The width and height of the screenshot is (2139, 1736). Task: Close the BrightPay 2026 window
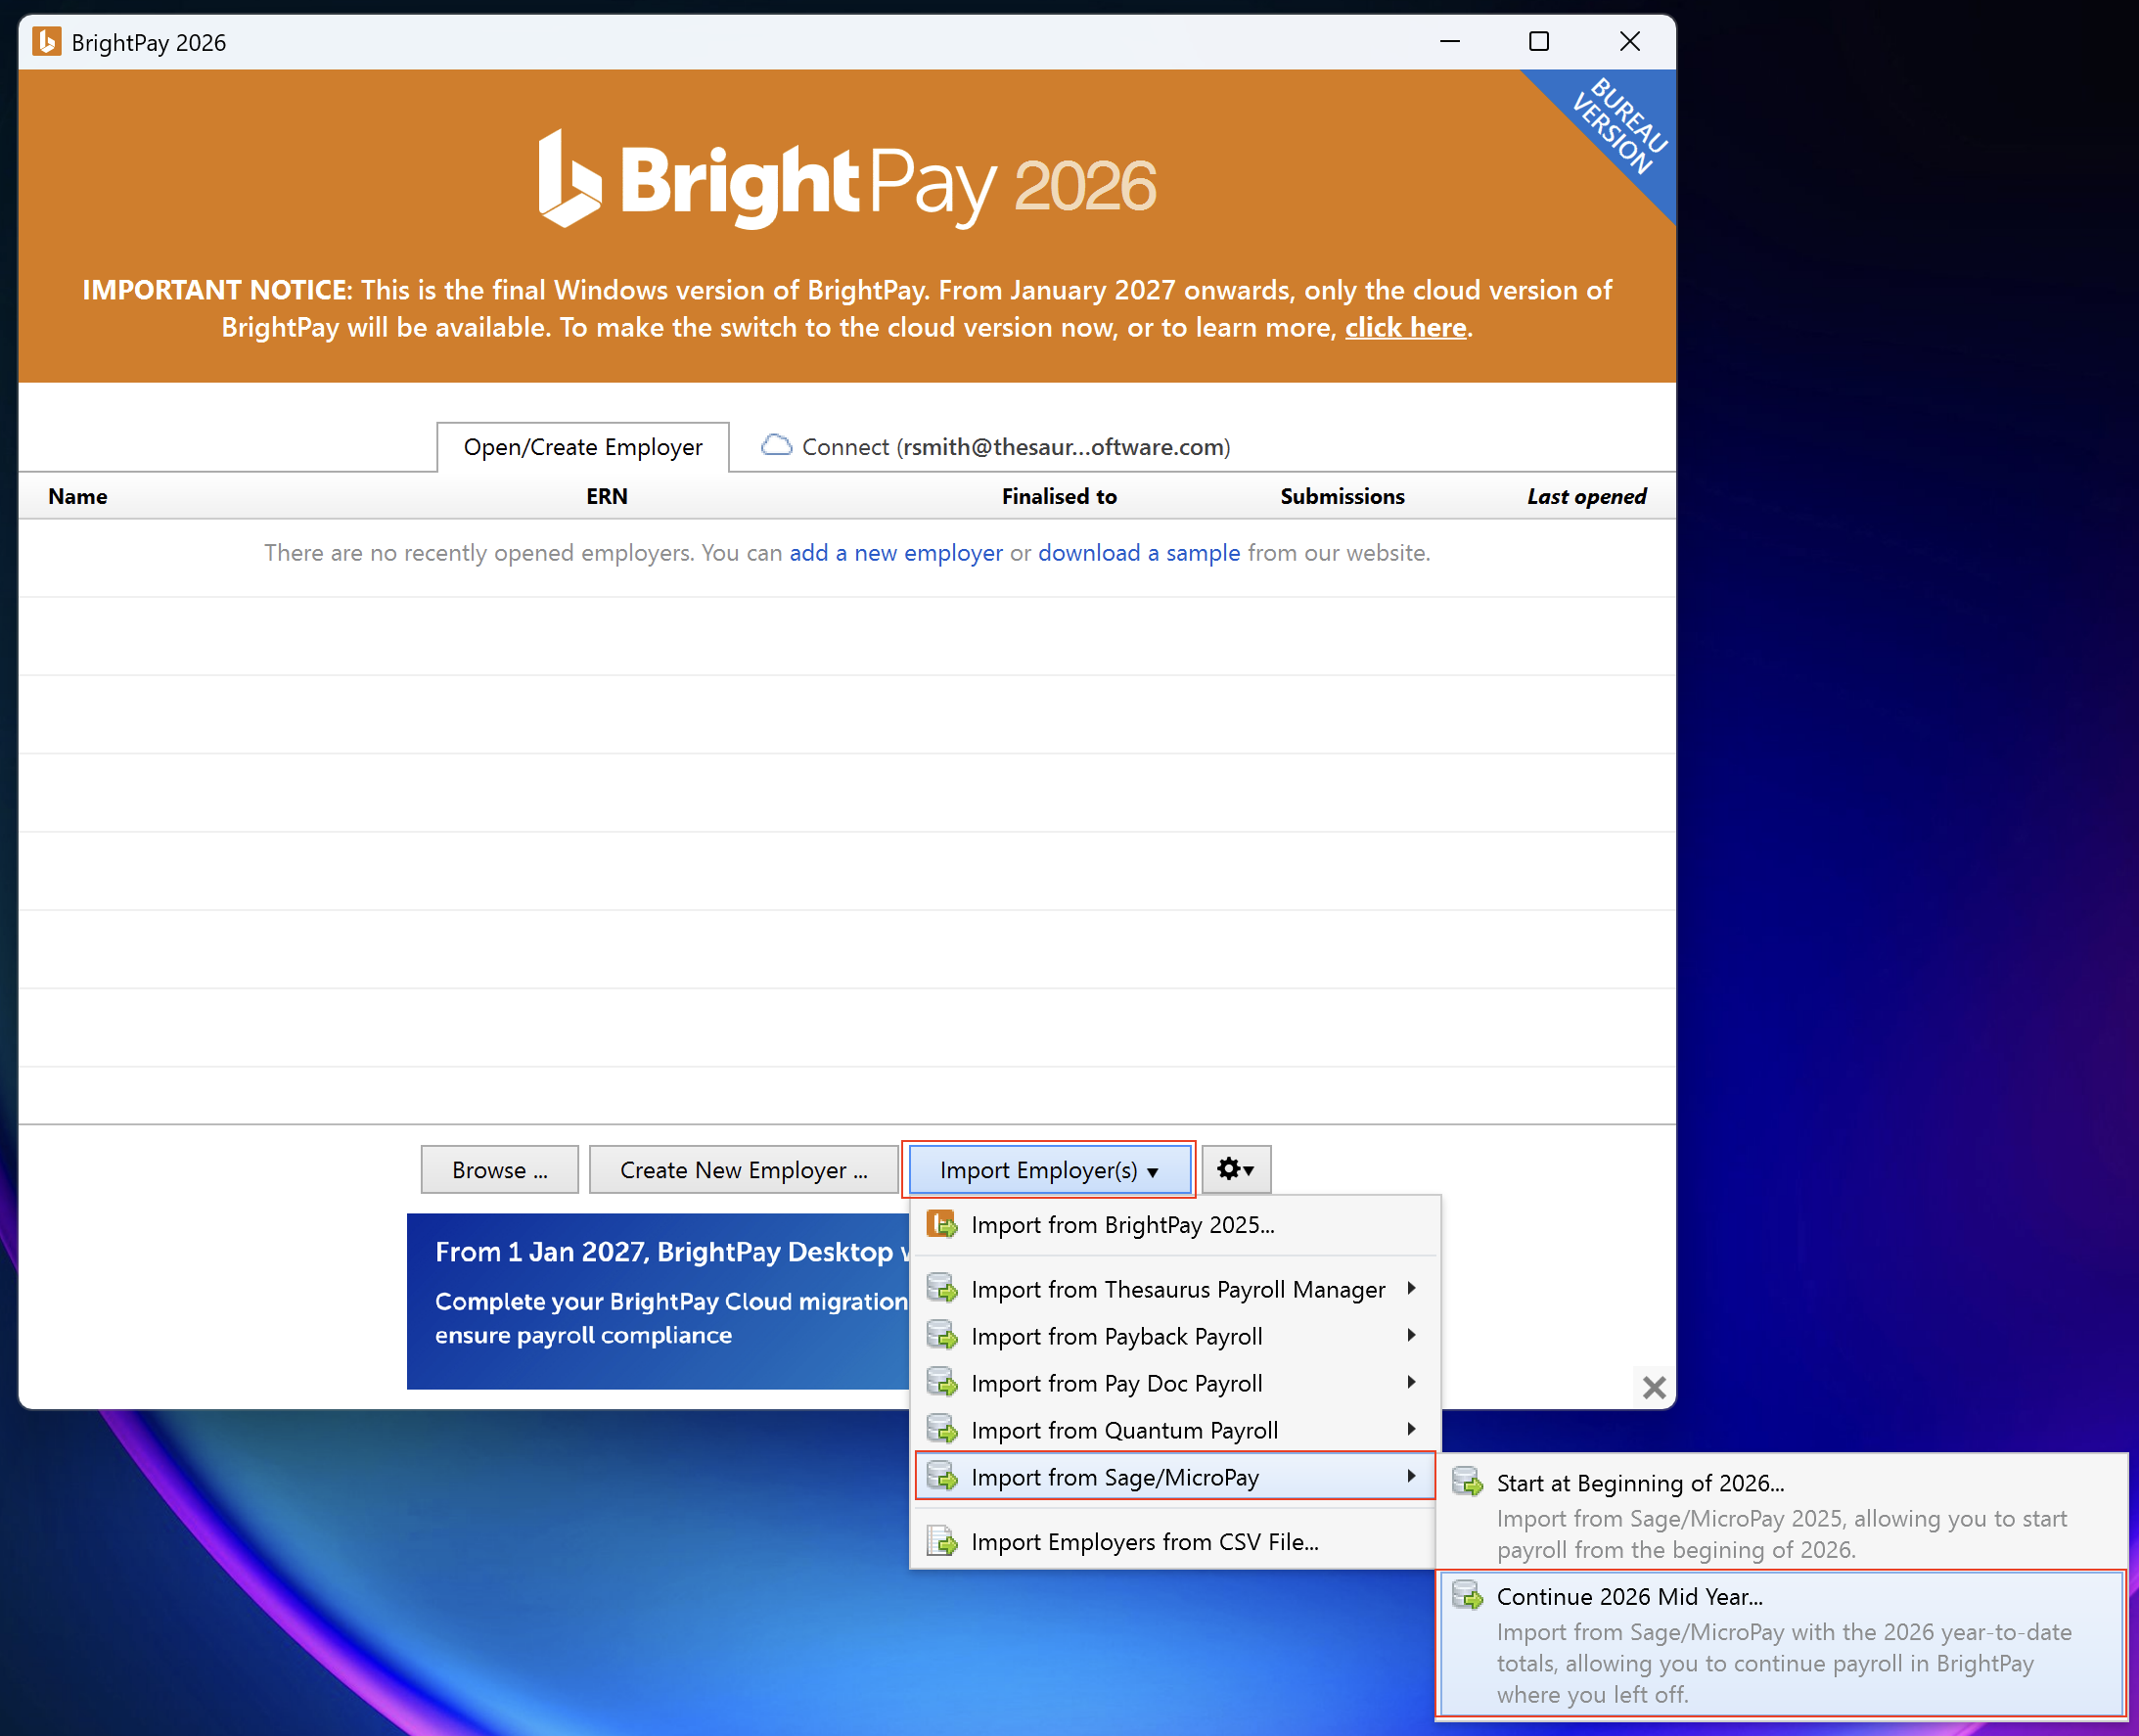[1630, 41]
